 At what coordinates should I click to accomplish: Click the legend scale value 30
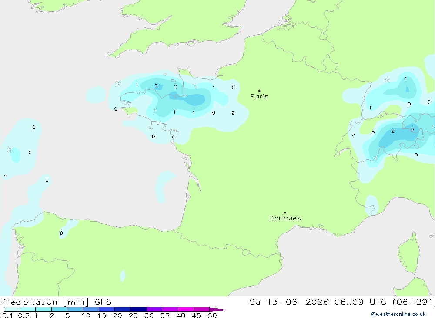click(x=149, y=315)
